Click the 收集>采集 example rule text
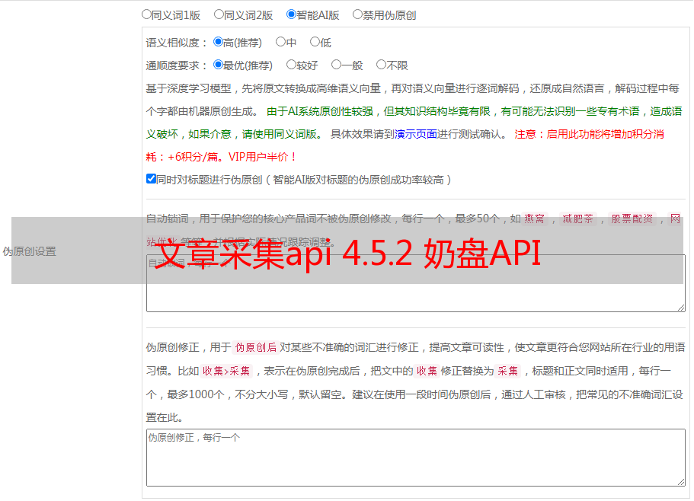694x501 pixels. [x=226, y=371]
